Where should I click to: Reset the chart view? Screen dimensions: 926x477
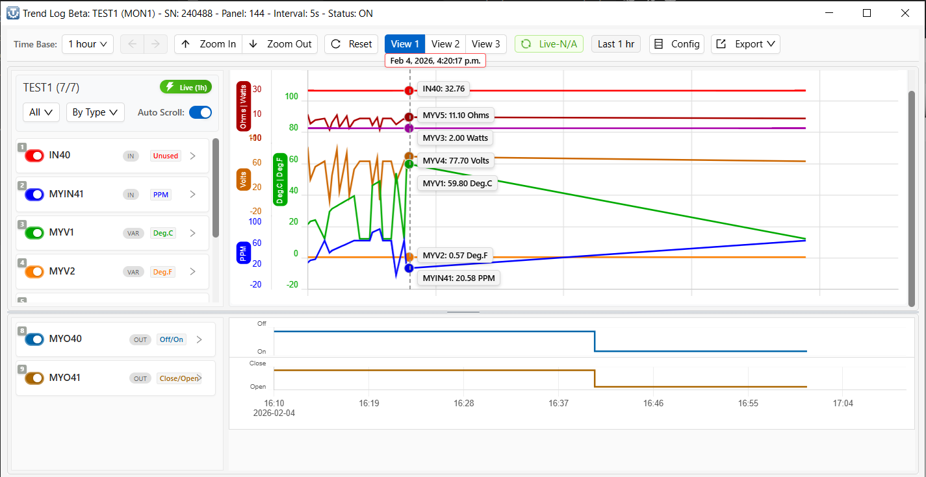(352, 44)
